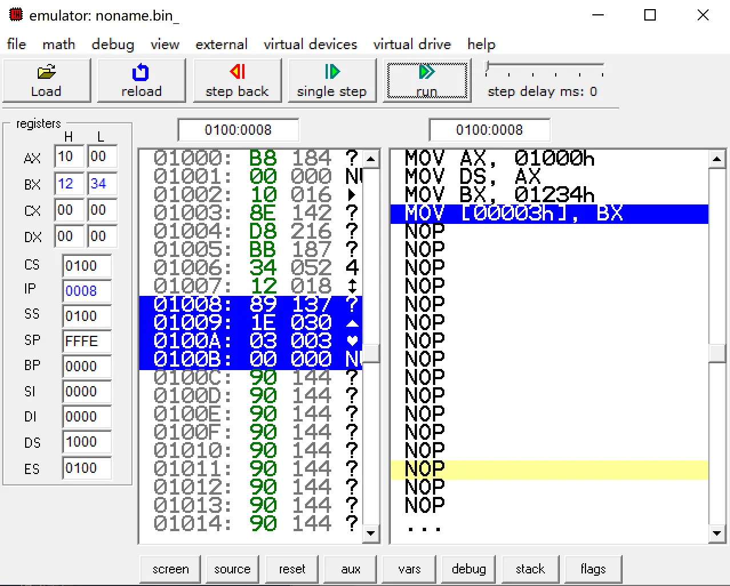The image size is (730, 586).
Task: Click the CS register field
Action: pyautogui.click(x=87, y=266)
